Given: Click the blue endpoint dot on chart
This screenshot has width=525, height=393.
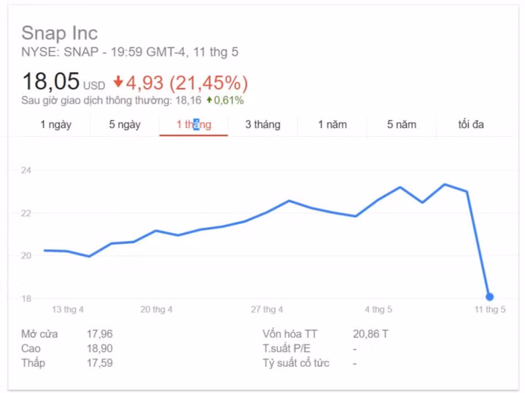Looking at the screenshot, I should pos(489,297).
